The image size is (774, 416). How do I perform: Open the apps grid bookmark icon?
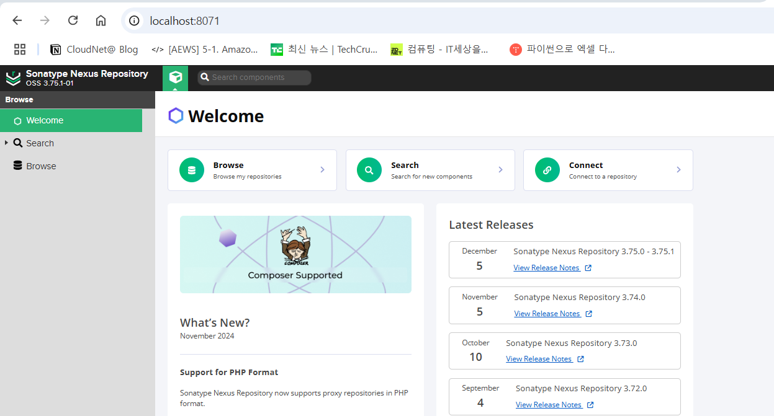click(x=20, y=49)
